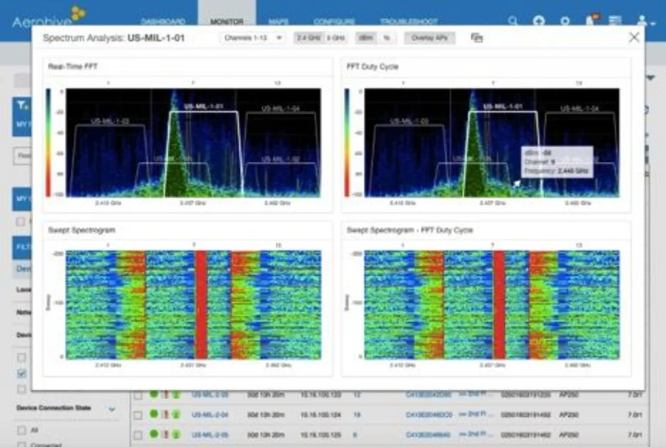Click the search magnifier icon in header
This screenshot has width=666, height=447.
click(x=513, y=21)
